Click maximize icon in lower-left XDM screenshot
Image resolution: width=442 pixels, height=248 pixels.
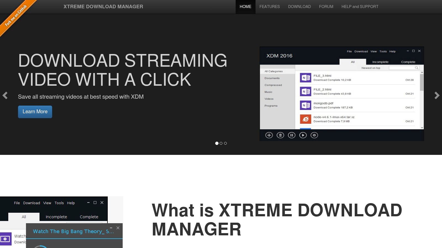click(x=95, y=203)
